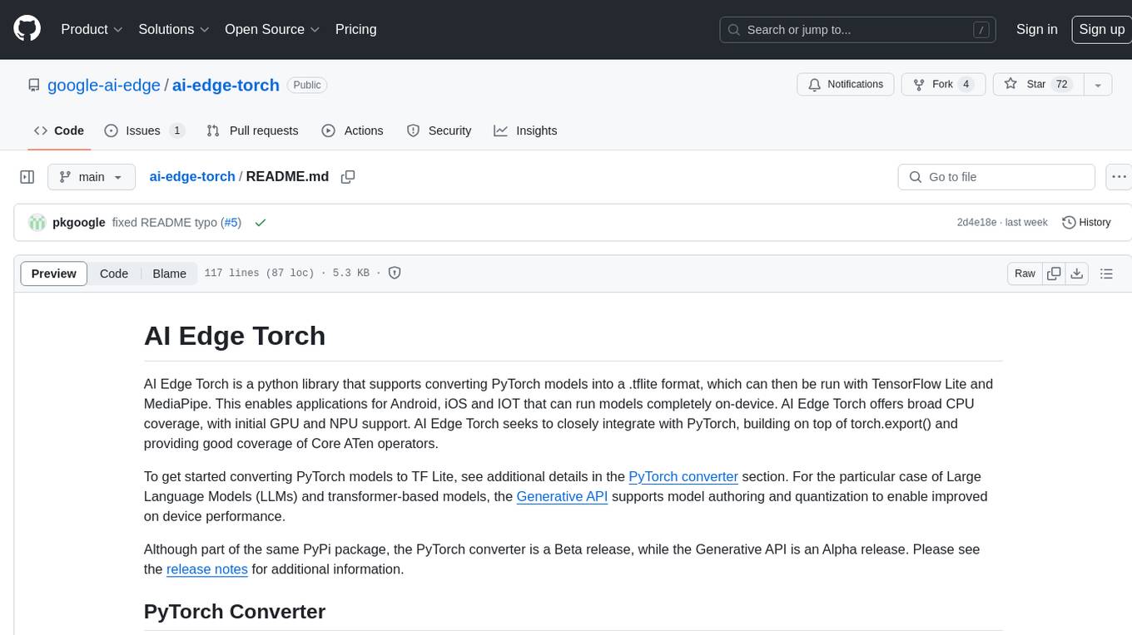Click the issues counter badge 1

coord(176,130)
